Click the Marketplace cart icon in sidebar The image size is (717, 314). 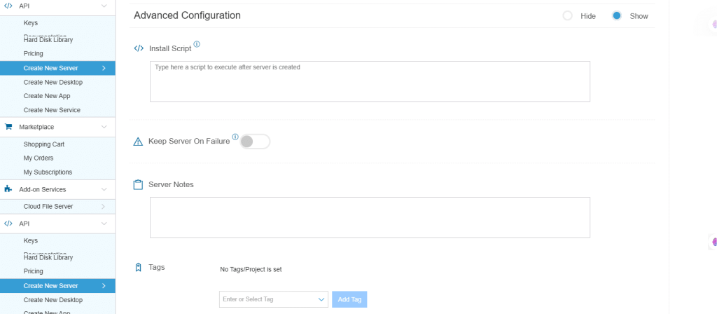click(8, 127)
